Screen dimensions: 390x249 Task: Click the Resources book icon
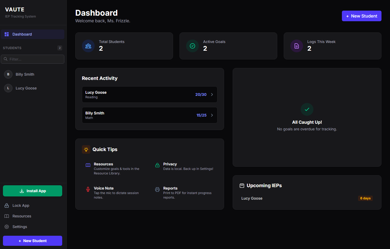click(x=88, y=165)
